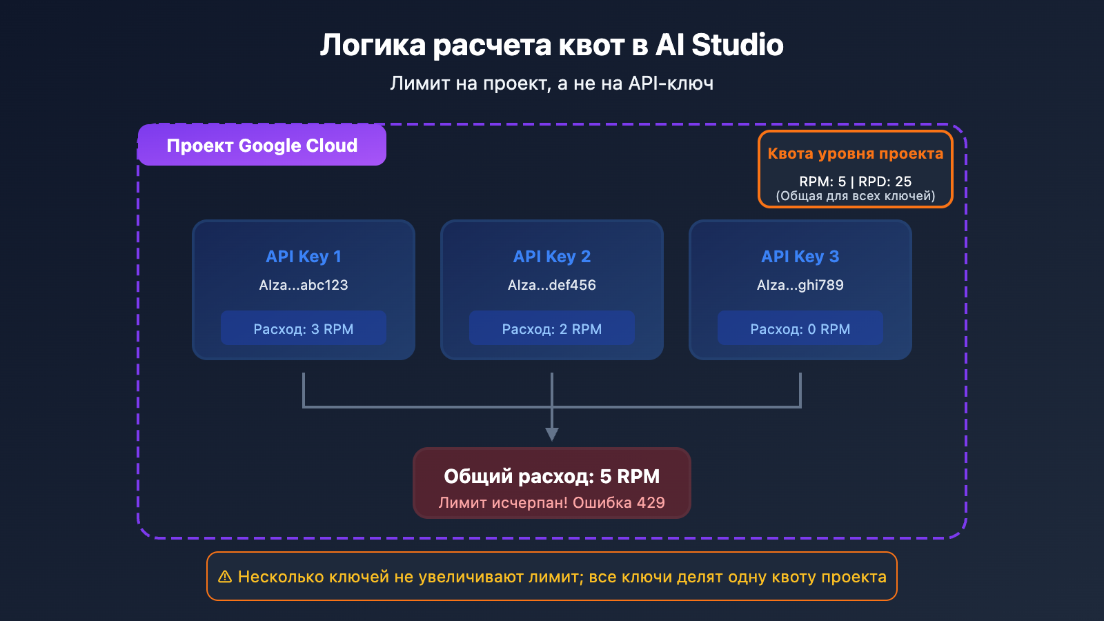Image resolution: width=1104 pixels, height=621 pixels.
Task: Click the orange quota badge Квота уровня проекта
Action: [x=856, y=155]
